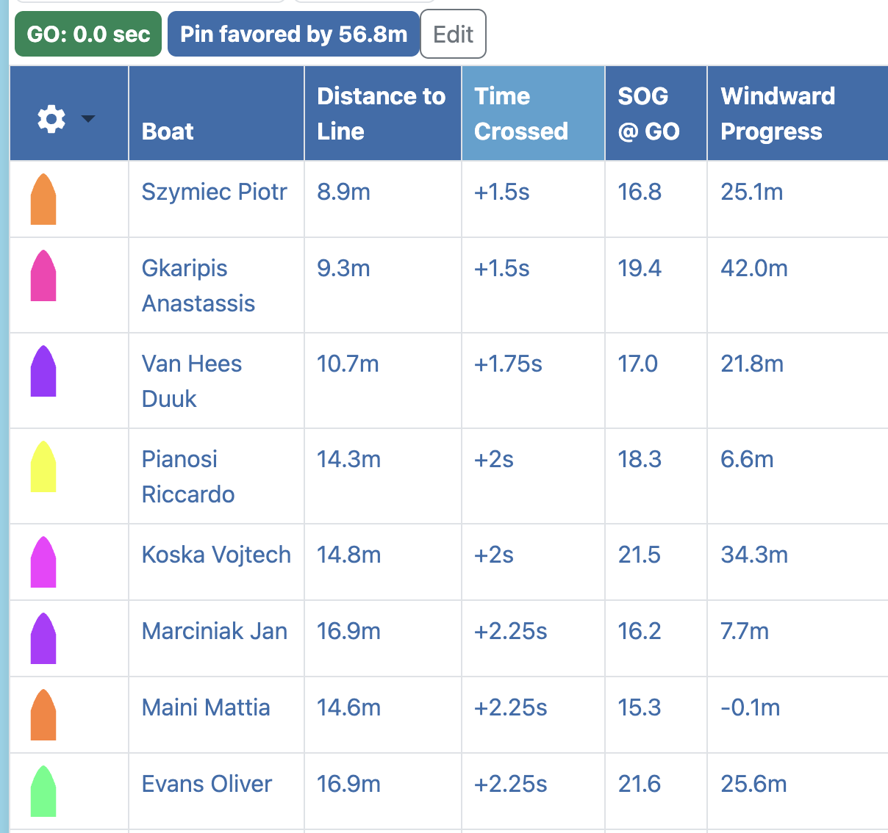Sort by Distance to Line column header

pos(381,114)
